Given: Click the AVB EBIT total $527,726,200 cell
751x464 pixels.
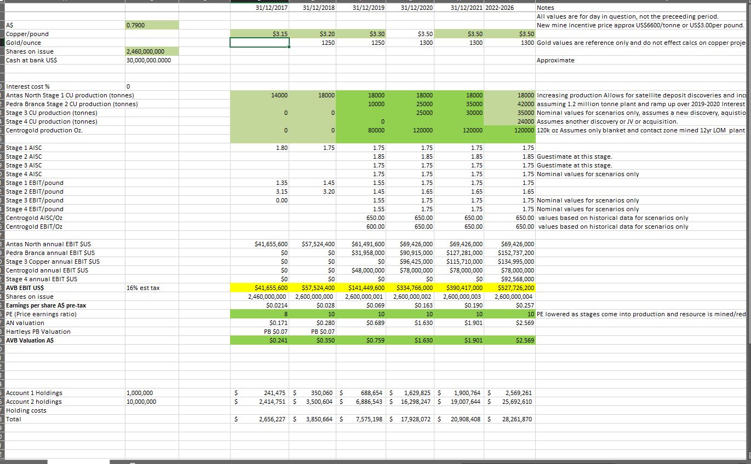Looking at the screenshot, I should [510, 288].
